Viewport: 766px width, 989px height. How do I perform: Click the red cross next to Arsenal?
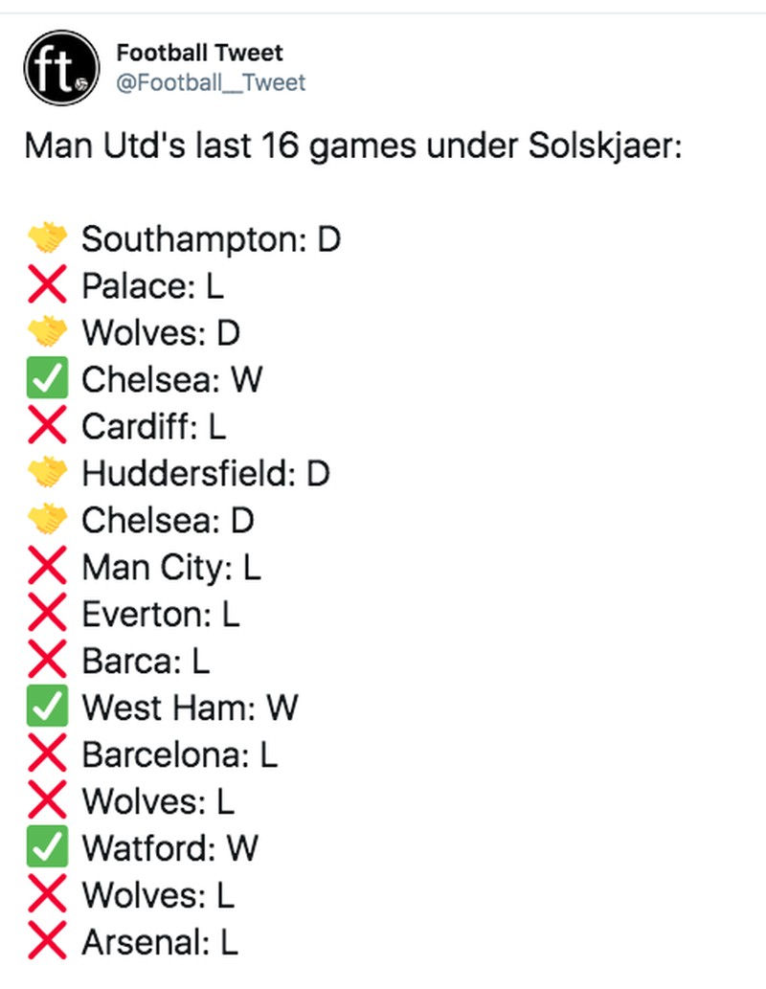coord(47,942)
